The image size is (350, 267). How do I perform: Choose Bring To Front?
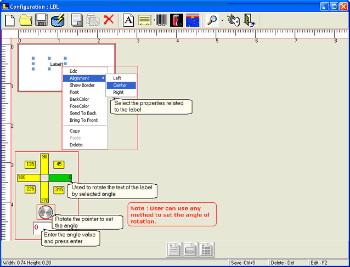[x=85, y=120]
